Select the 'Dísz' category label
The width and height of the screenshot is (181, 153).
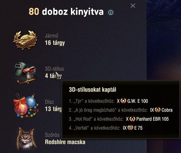pyautogui.click(x=49, y=102)
